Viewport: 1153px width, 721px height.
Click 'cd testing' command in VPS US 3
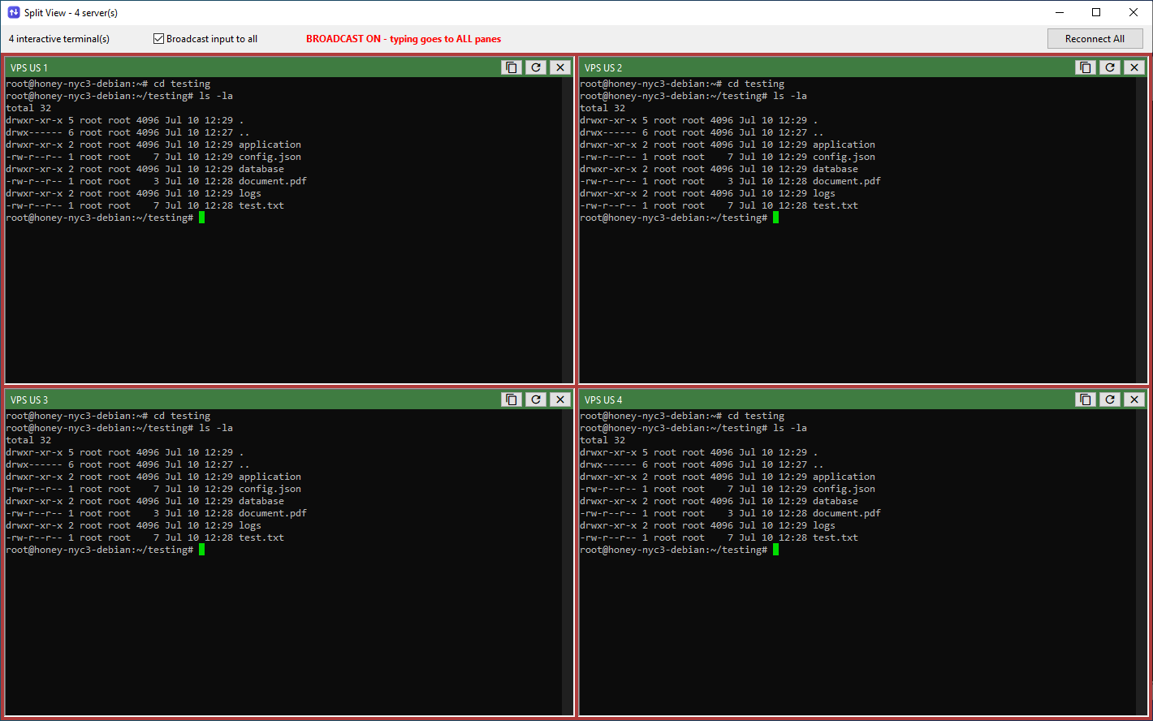pos(182,416)
